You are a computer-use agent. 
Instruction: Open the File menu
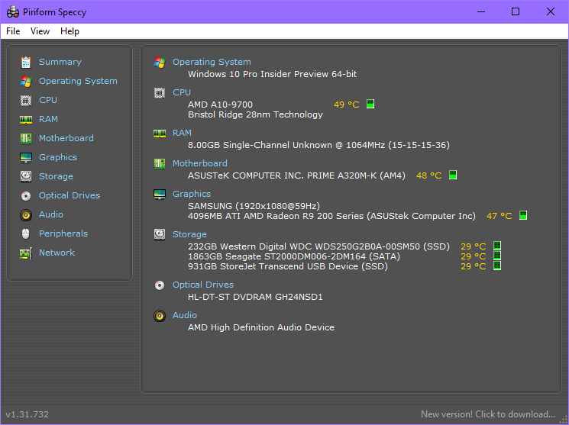(13, 31)
